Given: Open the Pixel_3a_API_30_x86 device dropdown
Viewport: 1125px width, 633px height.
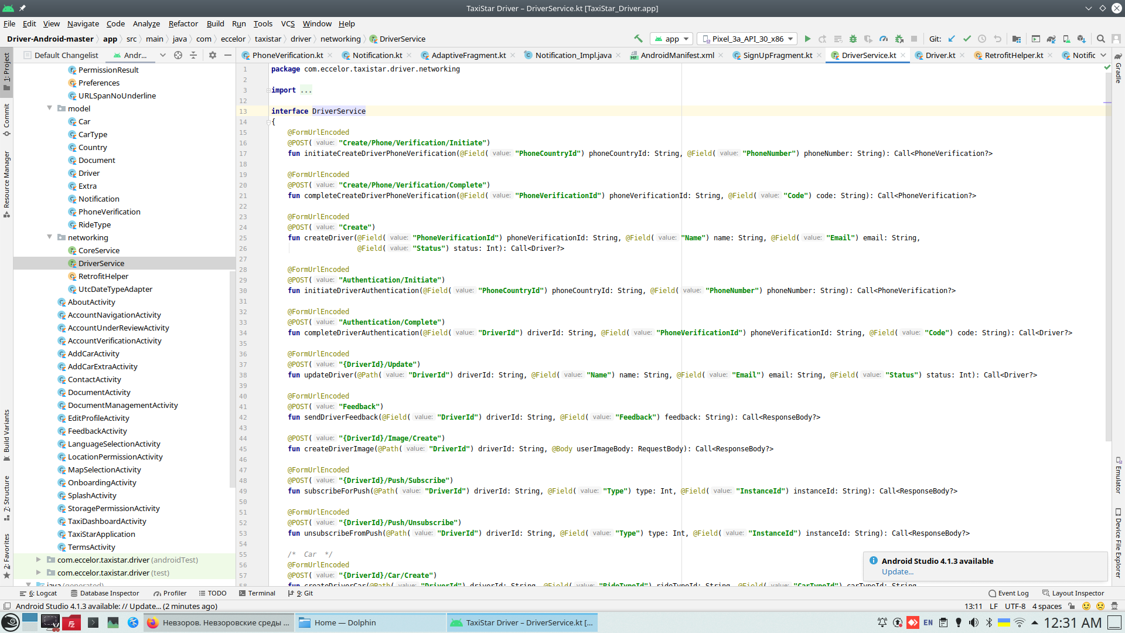Looking at the screenshot, I should coord(748,39).
